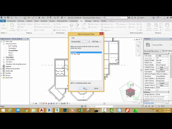
Task: Switch to the Annotate ribbon tab
Action: point(44,21)
